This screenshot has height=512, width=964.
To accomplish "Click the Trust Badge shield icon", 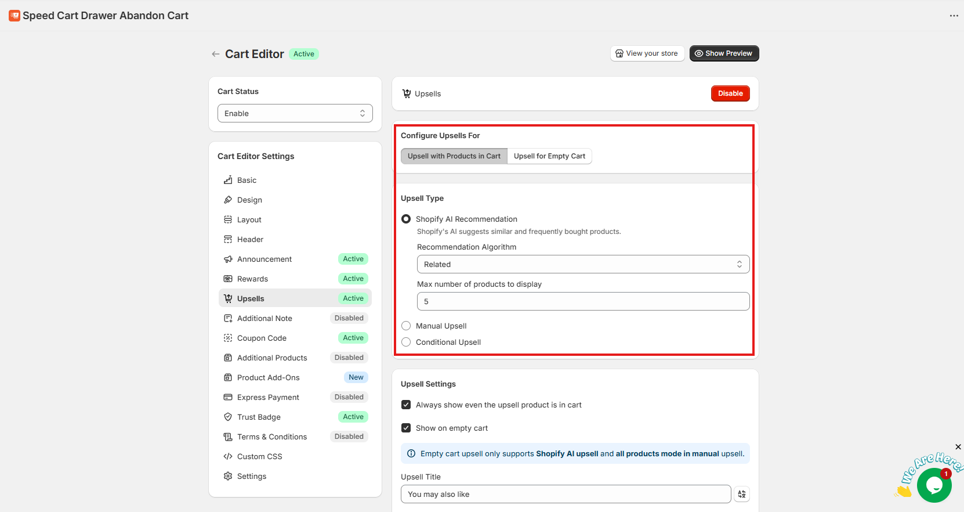I will tap(228, 417).
